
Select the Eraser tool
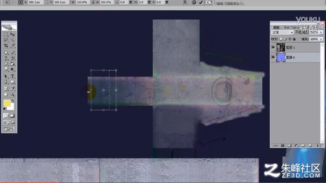pyautogui.click(x=6, y=64)
